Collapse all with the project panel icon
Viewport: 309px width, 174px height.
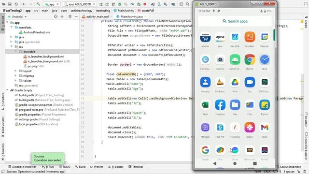click(x=62, y=16)
